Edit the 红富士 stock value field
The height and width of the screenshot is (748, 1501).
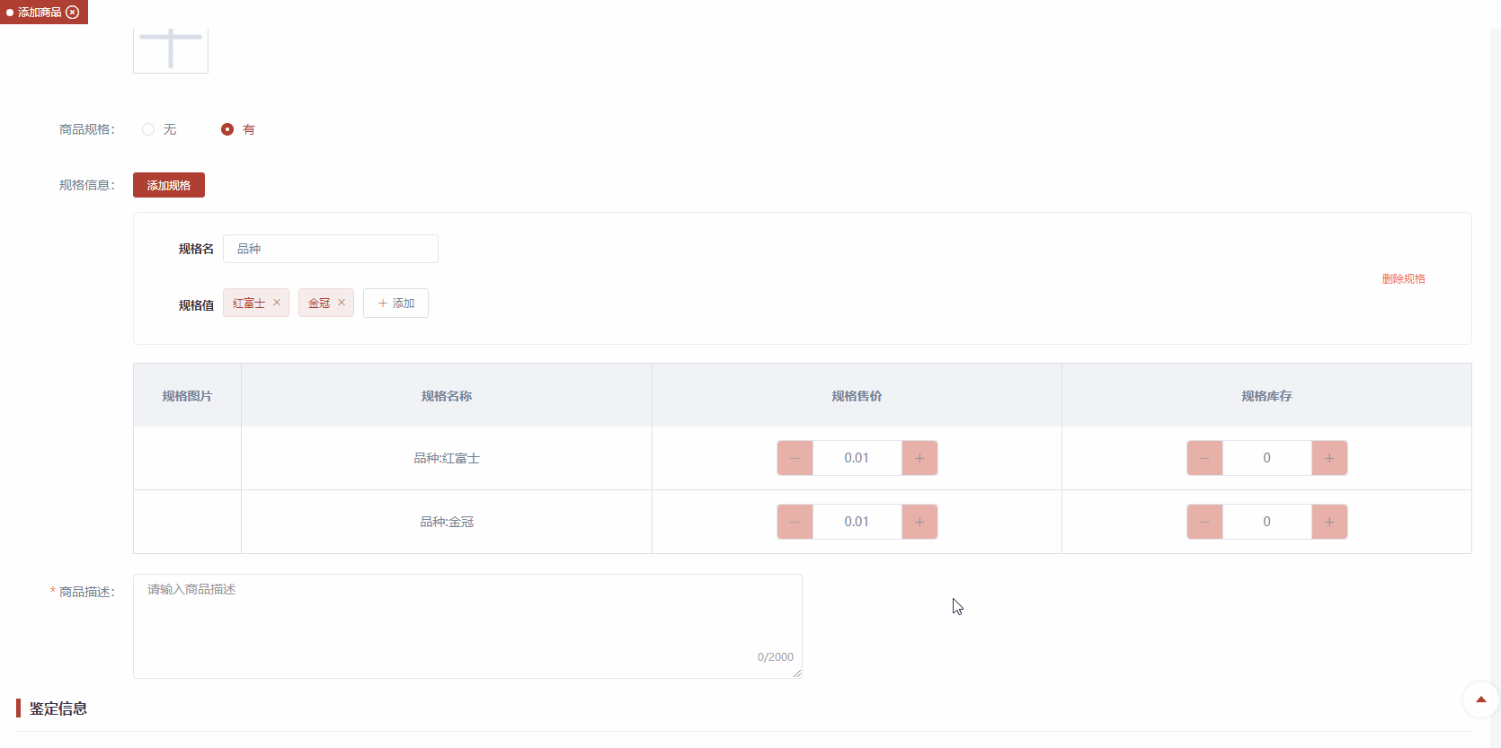coord(1267,458)
